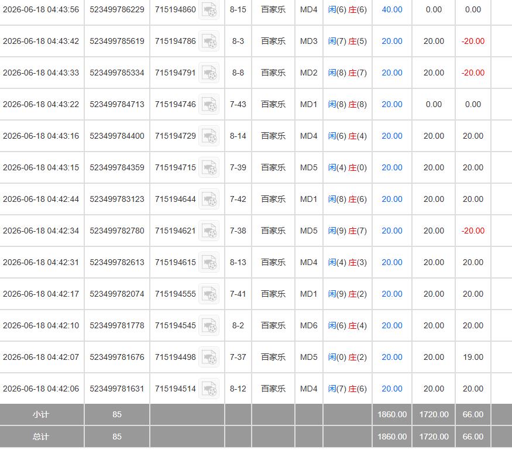The image size is (512, 450).
Task: Select the 小计 subtotal row label
Action: point(41,414)
